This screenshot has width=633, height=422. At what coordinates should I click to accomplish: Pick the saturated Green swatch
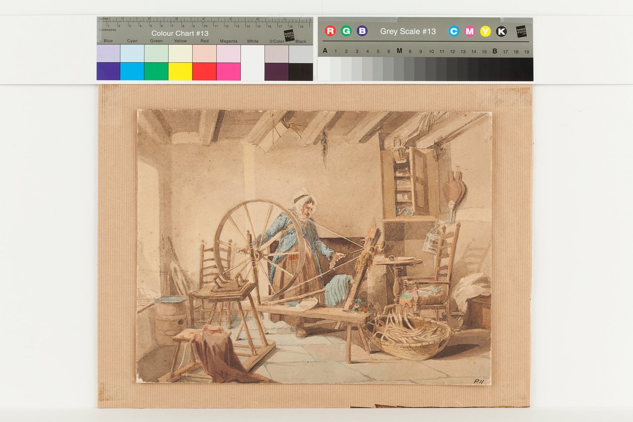coord(156,71)
